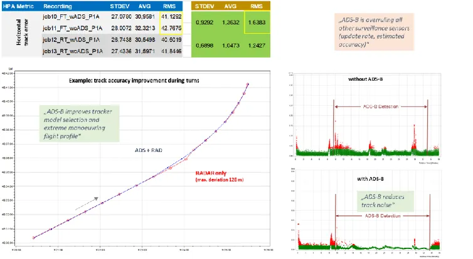Click the AVG value "32,3213"

tap(145, 28)
